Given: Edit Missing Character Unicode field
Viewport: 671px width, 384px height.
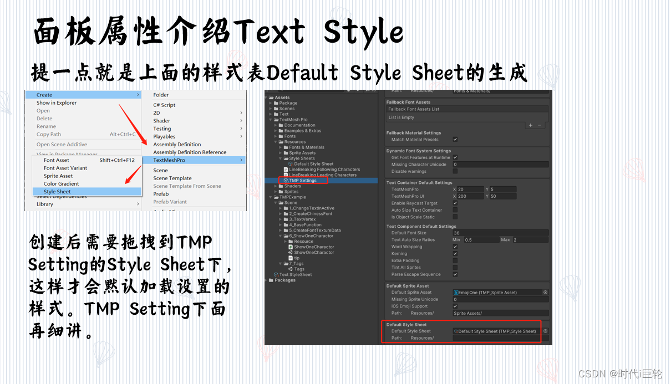Looking at the screenshot, I should (x=501, y=165).
